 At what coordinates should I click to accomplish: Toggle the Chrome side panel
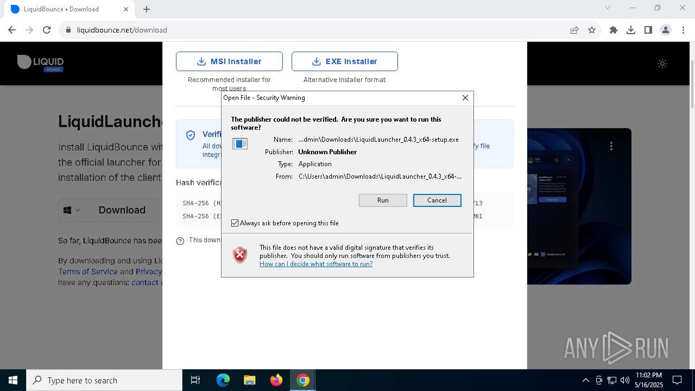648,30
